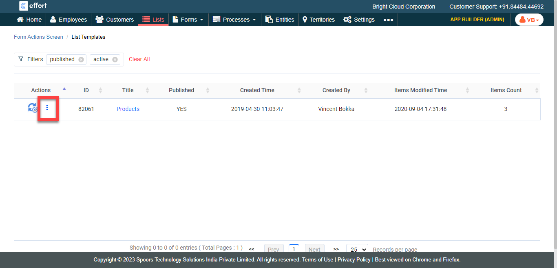Open the Settings gear menu item
Screen dimensions: 557x268
359,20
